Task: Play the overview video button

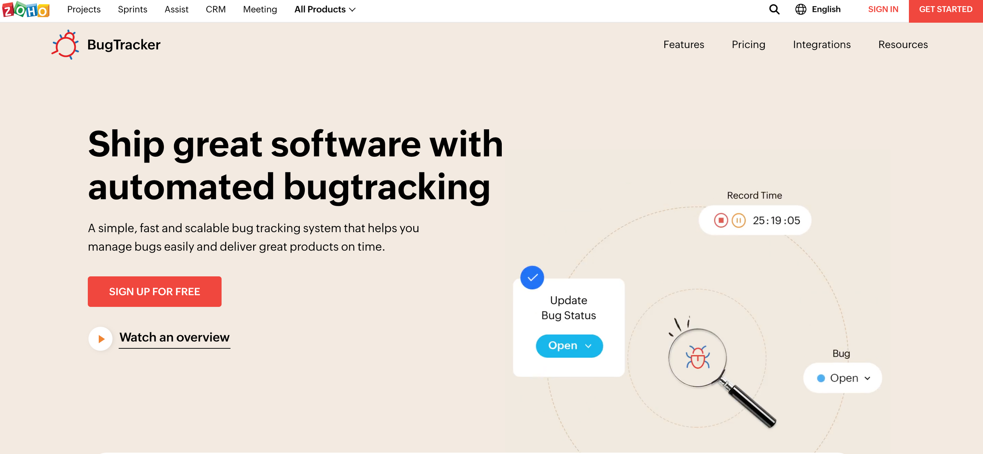Action: pos(100,339)
